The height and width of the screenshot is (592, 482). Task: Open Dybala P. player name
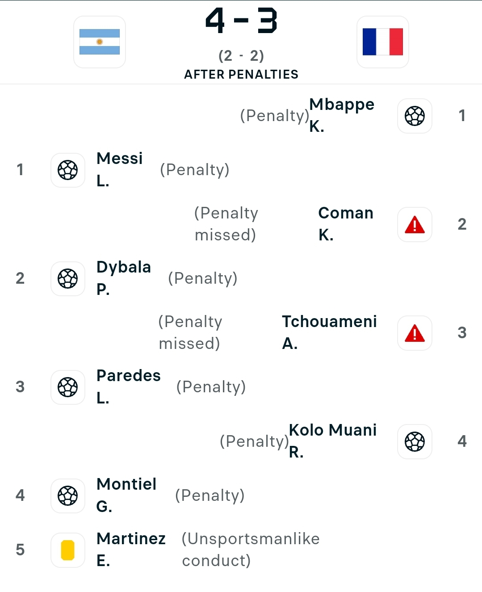click(124, 278)
